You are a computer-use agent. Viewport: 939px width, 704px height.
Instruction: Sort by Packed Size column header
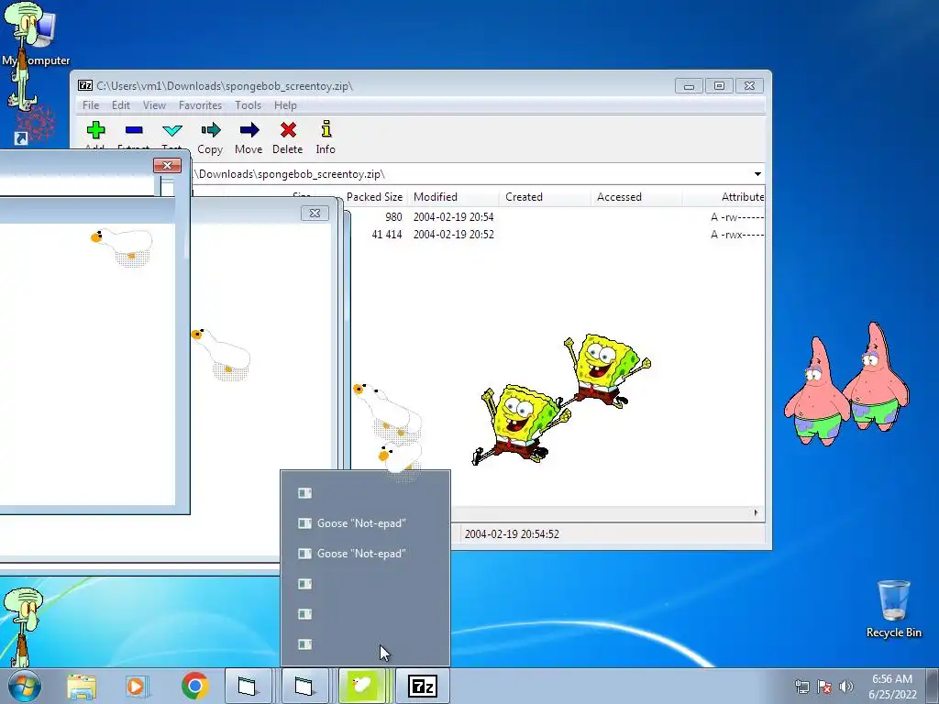coord(374,197)
